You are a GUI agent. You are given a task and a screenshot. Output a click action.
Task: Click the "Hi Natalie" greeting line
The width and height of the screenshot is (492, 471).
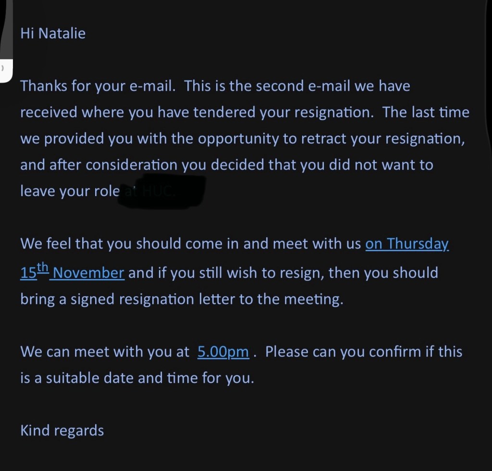coord(53,34)
